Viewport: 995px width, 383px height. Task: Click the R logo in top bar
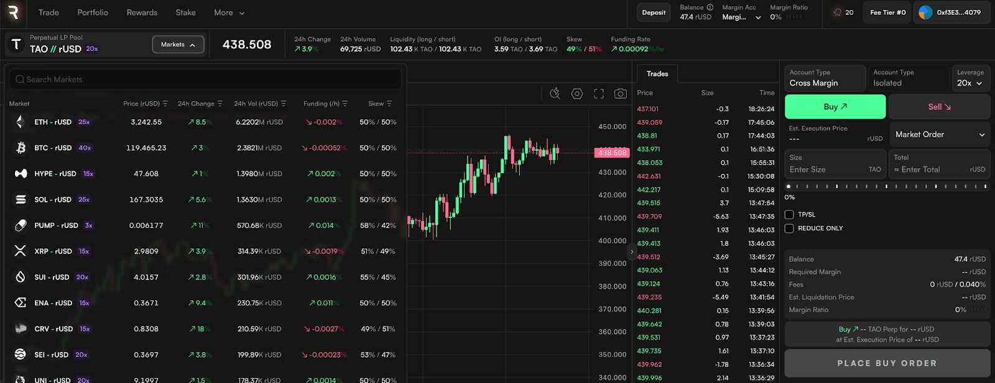pos(13,12)
